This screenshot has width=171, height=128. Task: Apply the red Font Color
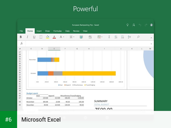tap(54, 37)
